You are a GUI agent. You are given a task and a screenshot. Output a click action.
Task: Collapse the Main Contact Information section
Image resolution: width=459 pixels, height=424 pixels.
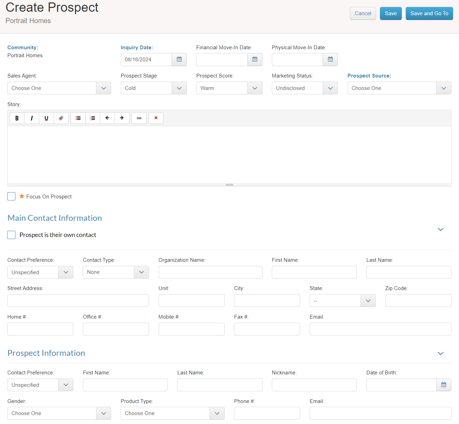441,229
